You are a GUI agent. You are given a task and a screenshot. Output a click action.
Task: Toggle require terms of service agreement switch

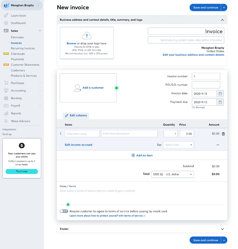click(64, 211)
